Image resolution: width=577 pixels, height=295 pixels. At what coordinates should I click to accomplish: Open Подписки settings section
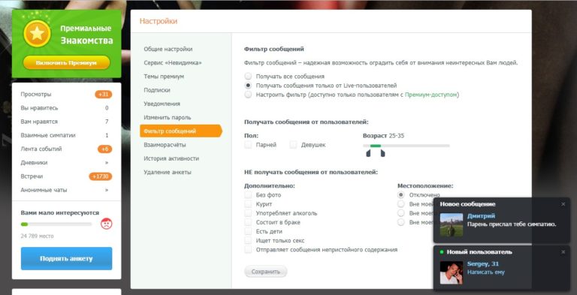click(157, 90)
